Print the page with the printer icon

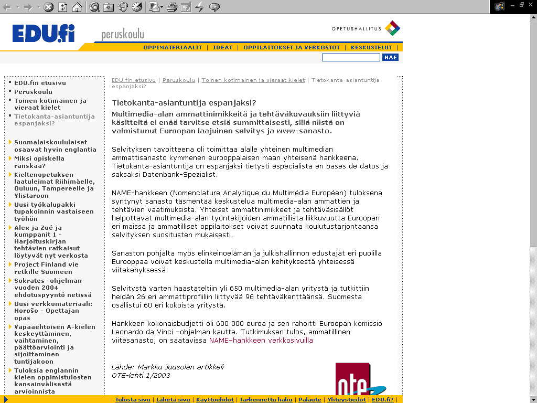[x=172, y=7]
